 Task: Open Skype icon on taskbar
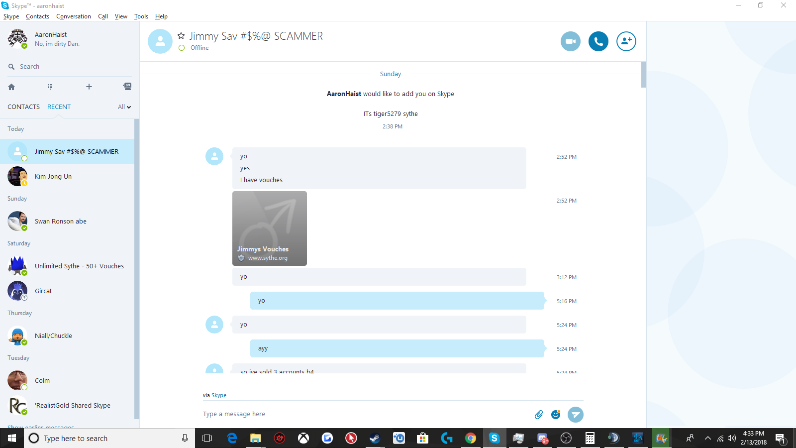495,438
